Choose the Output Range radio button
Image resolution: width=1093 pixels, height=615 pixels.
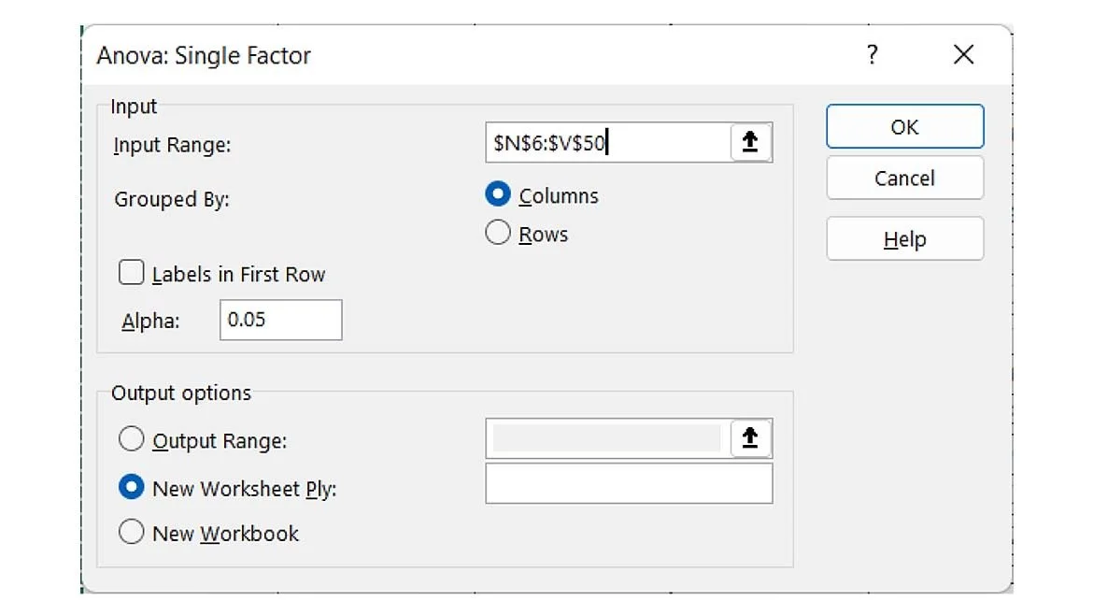pyautogui.click(x=133, y=439)
